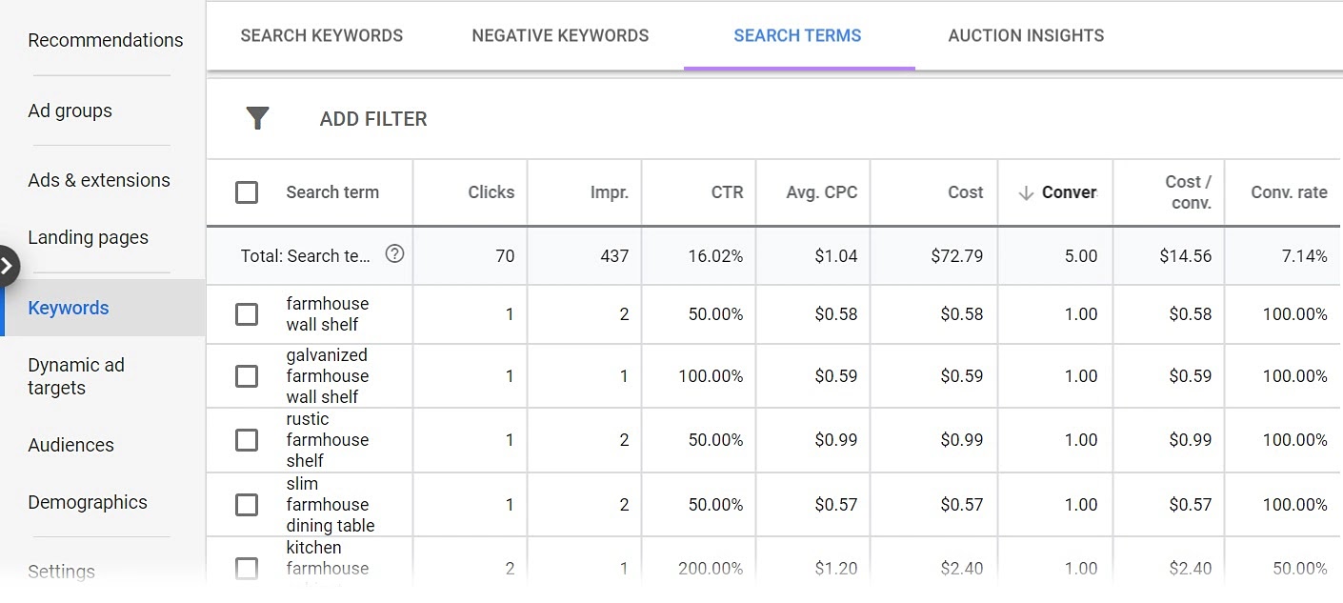Screen dimensions: 1343x603
Task: Check the rustic farmhouse shelf checkbox
Action: pyautogui.click(x=247, y=439)
